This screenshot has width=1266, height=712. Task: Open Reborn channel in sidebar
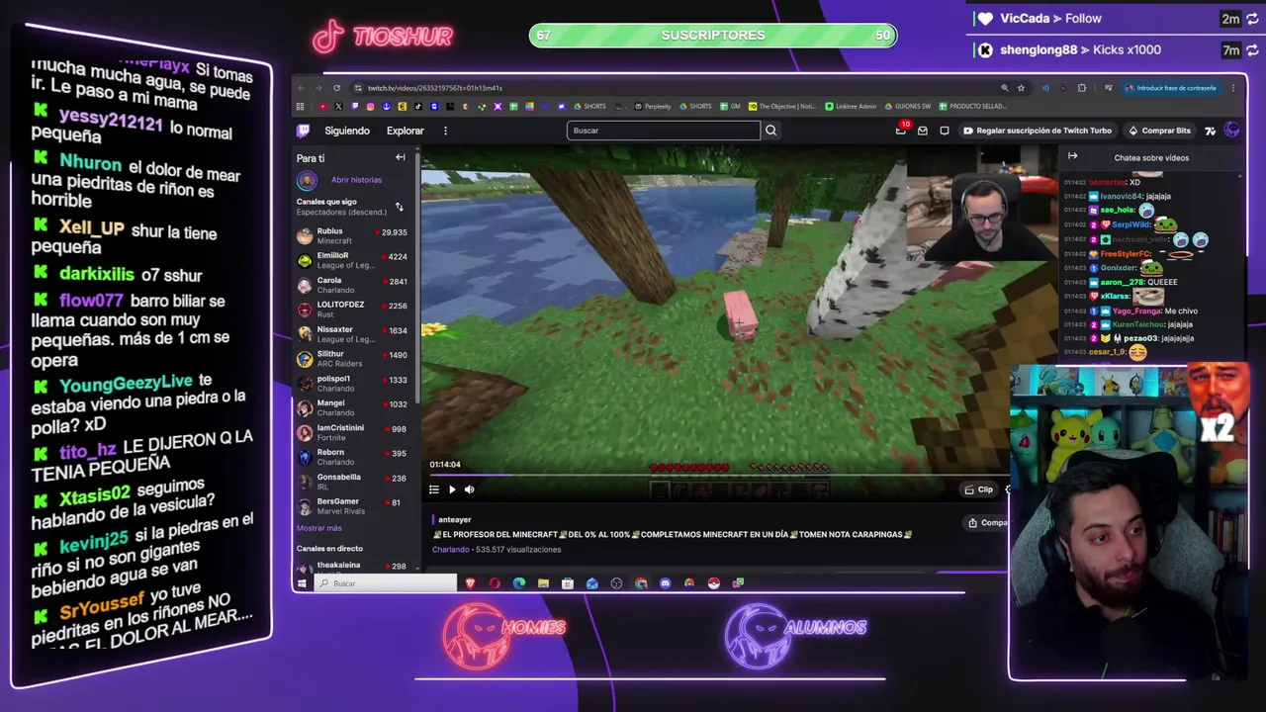353,457
